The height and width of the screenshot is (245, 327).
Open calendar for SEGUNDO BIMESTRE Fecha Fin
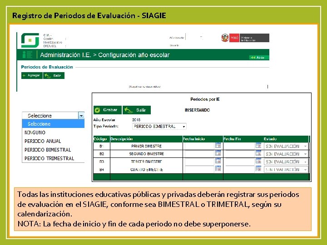tap(258, 153)
